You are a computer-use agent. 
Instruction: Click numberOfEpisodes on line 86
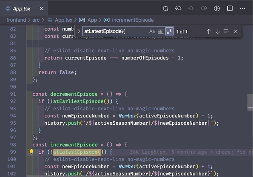(x=145, y=58)
